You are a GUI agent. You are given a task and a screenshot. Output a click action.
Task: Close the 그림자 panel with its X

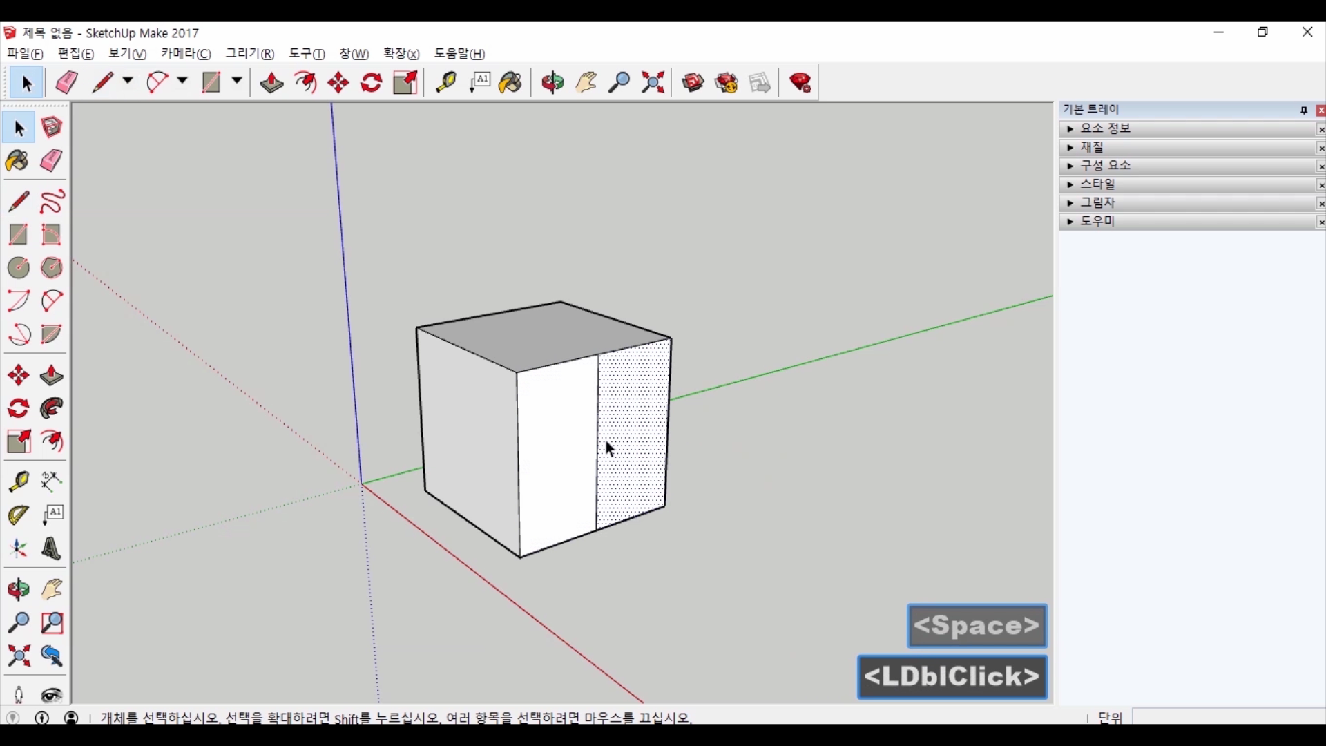tap(1320, 204)
